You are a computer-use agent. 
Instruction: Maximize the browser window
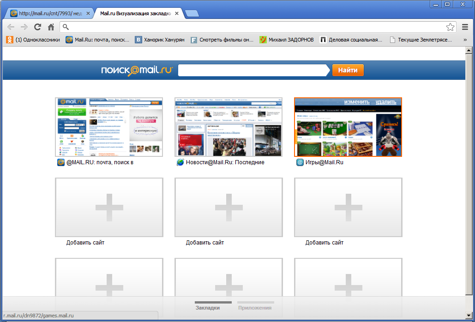(447, 4)
